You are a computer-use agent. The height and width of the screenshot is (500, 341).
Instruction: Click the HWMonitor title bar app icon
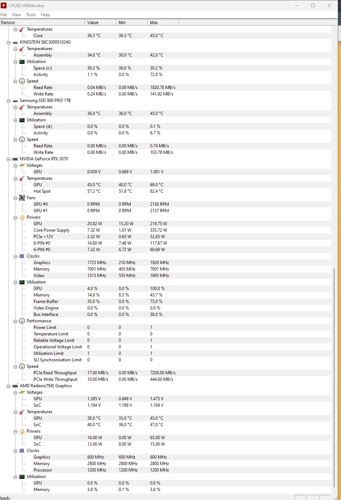pyautogui.click(x=4, y=5)
